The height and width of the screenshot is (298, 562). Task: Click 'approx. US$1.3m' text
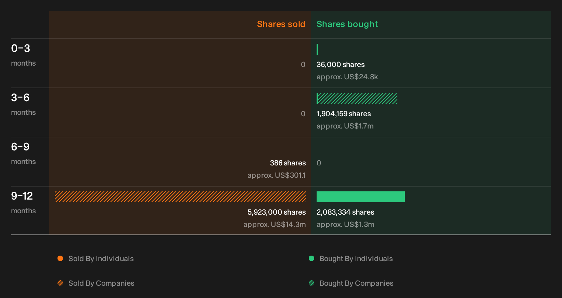point(345,225)
